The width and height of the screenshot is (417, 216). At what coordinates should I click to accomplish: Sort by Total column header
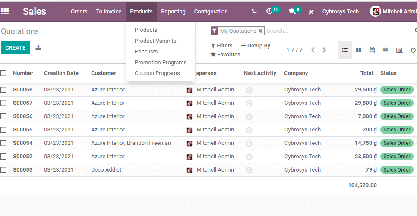coord(366,73)
